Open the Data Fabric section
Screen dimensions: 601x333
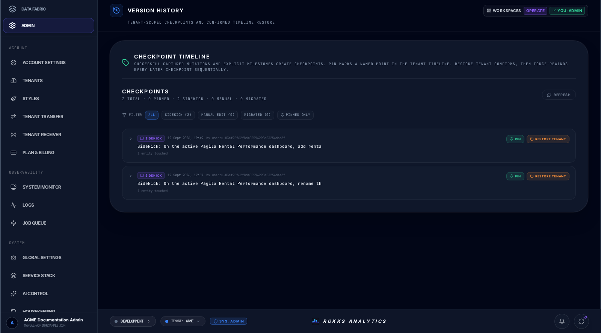pyautogui.click(x=48, y=9)
